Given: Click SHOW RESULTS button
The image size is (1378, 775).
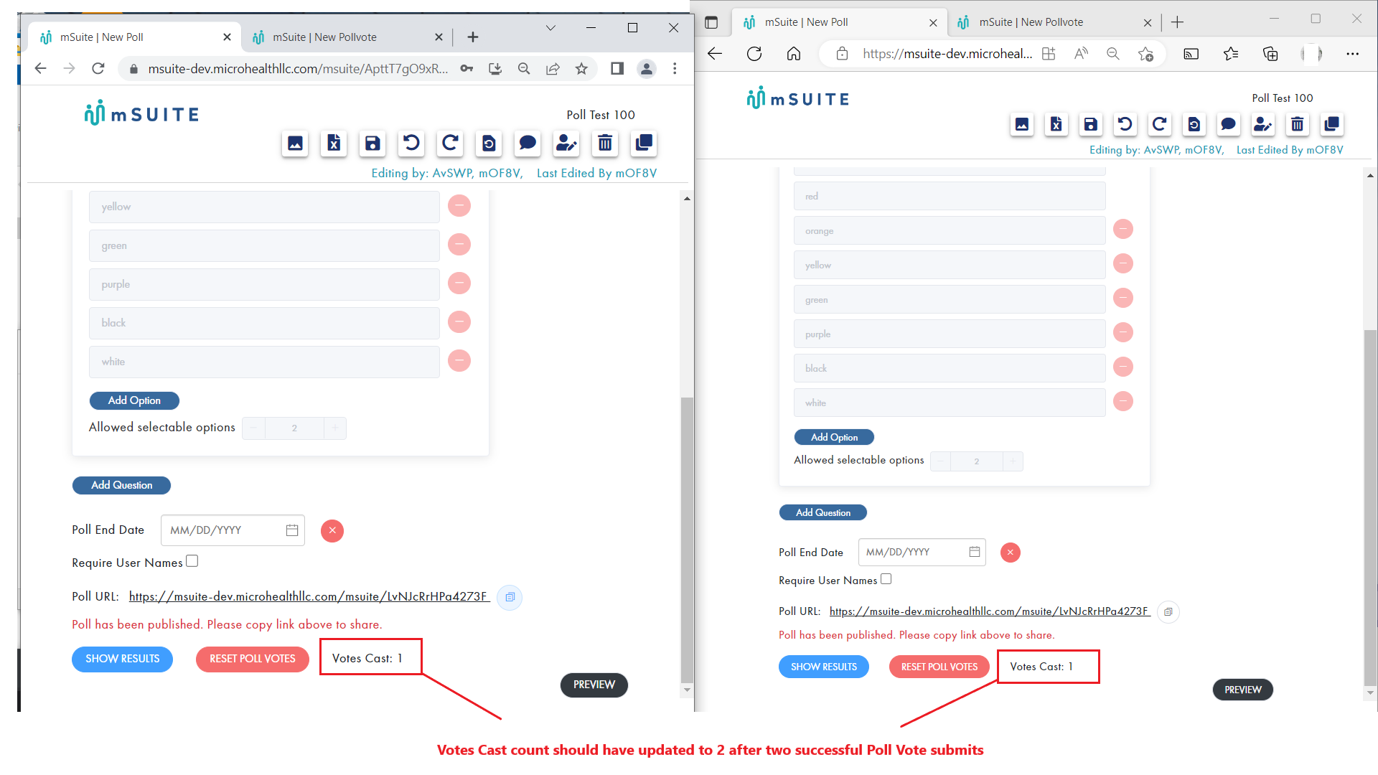Looking at the screenshot, I should tap(122, 659).
